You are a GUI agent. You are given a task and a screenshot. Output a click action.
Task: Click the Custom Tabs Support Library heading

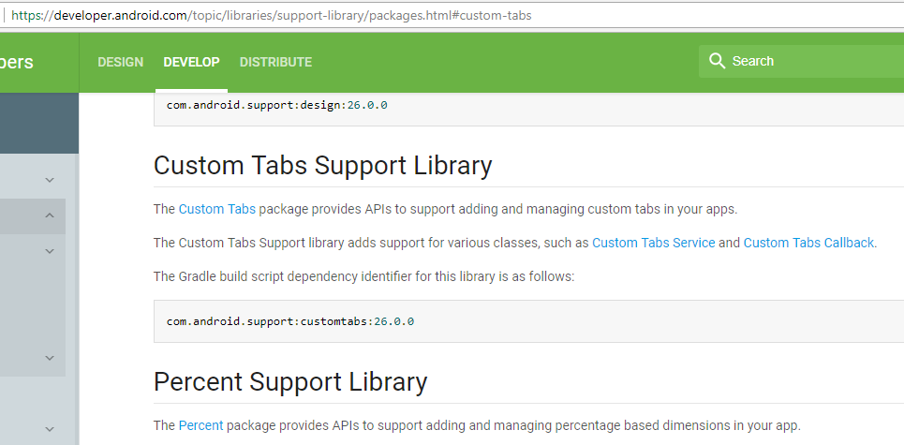[x=323, y=166]
